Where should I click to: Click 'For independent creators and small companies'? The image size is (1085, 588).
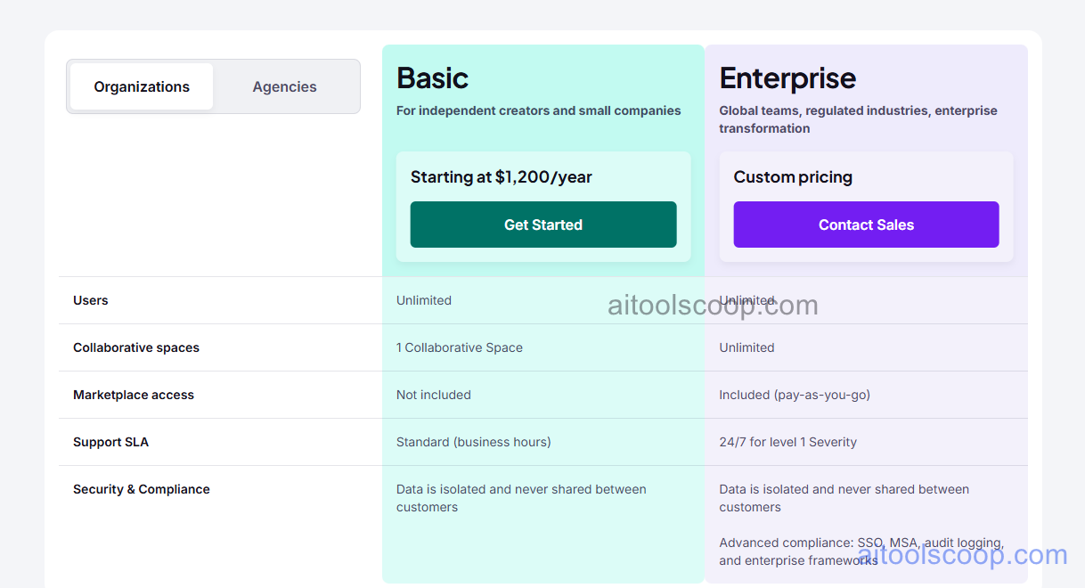point(539,110)
